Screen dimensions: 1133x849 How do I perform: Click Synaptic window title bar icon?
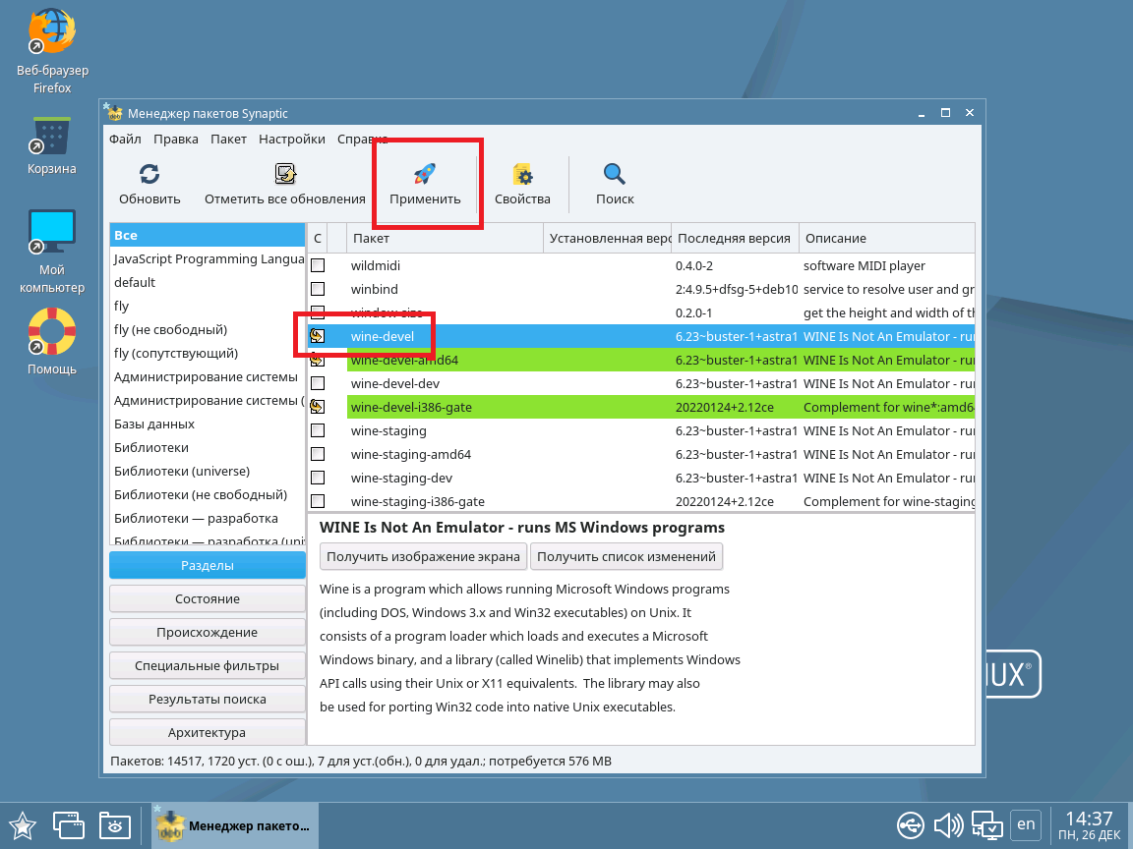tap(113, 113)
